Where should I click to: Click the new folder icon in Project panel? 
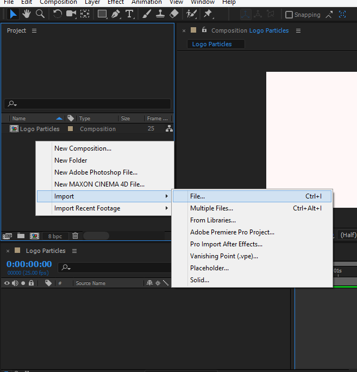click(21, 235)
